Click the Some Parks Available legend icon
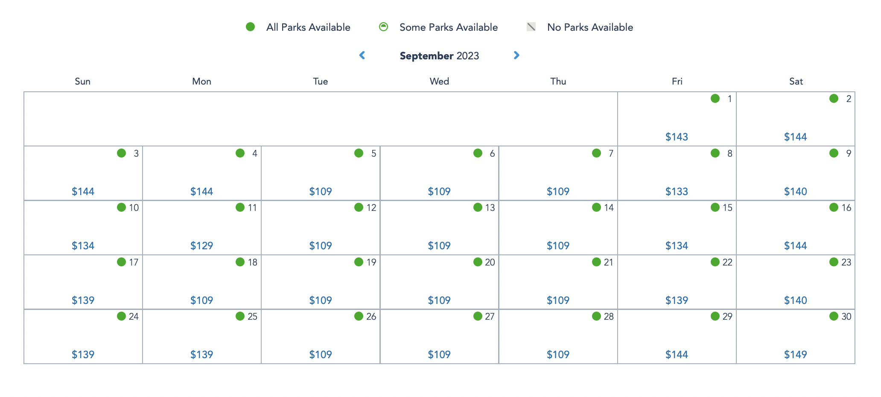Screen dimensions: 881x397 tap(383, 27)
